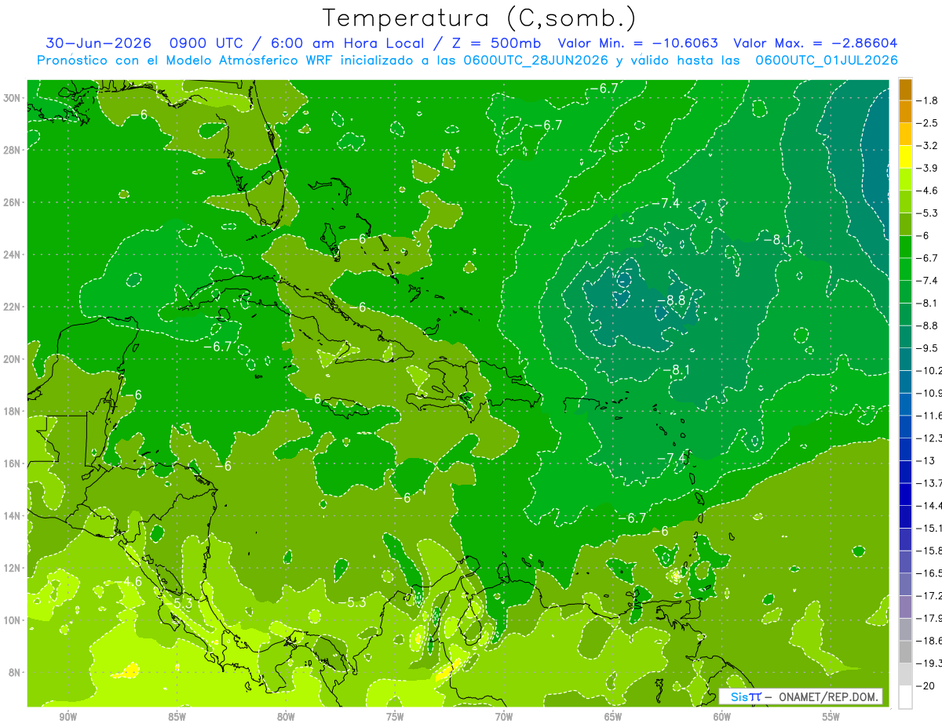Click the "18N" latitude axis label
This screenshot has width=942, height=727.
[x=13, y=411]
